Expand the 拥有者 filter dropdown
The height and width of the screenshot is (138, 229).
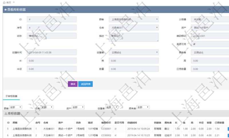pos(143,107)
